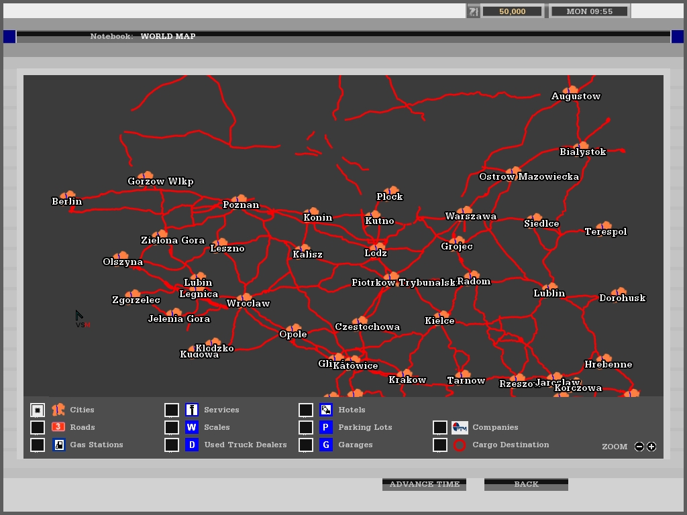
Task: Toggle the Parking Lots checkbox
Action: pyautogui.click(x=306, y=427)
